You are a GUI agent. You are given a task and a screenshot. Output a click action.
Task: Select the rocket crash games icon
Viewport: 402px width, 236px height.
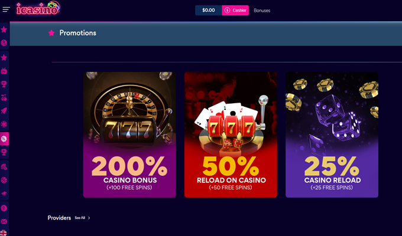[x=4, y=111]
